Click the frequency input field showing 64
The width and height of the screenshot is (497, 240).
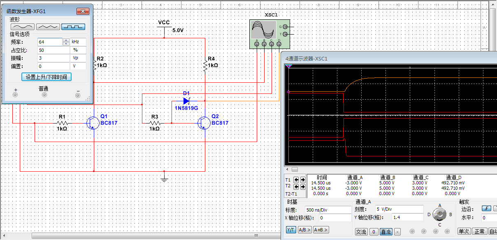[50, 42]
